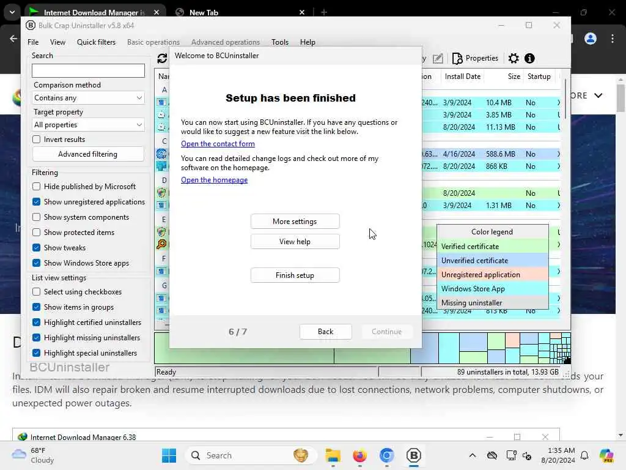Viewport: 626px width, 470px height.
Task: Open the Help menu
Action: point(307,42)
